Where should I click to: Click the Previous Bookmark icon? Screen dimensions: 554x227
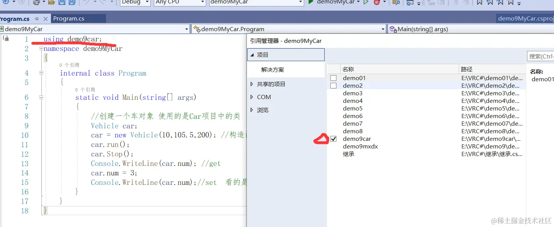490,2
